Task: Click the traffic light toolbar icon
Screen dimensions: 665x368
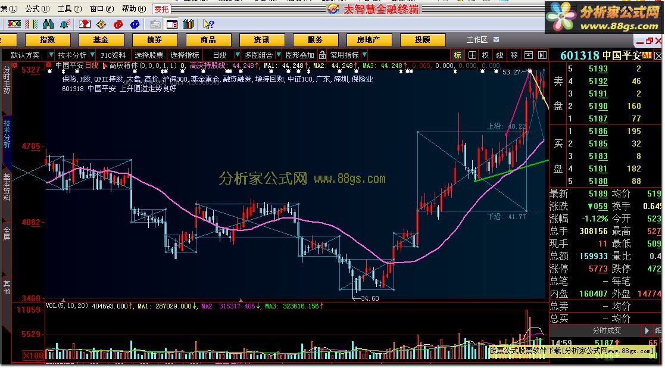Action: pyautogui.click(x=14, y=24)
